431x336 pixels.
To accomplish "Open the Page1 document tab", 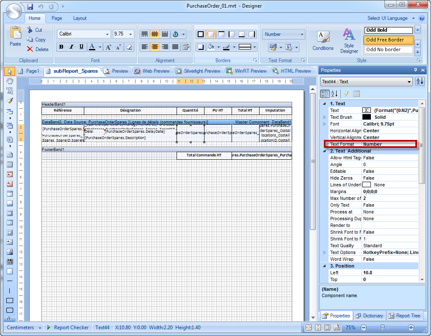I will (x=29, y=71).
